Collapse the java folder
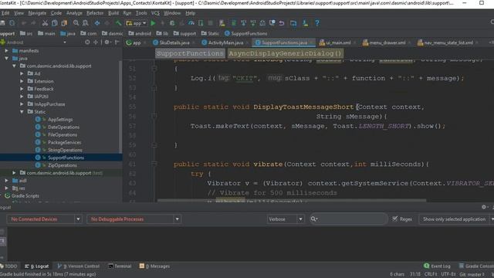Screen dimensions: 494x278 click(7, 59)
